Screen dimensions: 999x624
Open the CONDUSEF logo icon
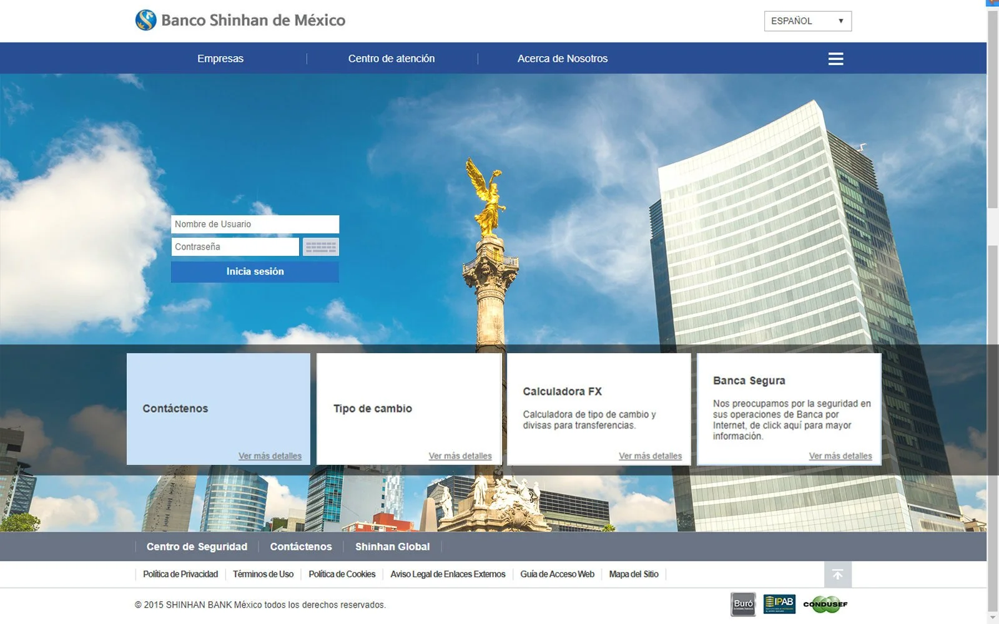pos(825,604)
